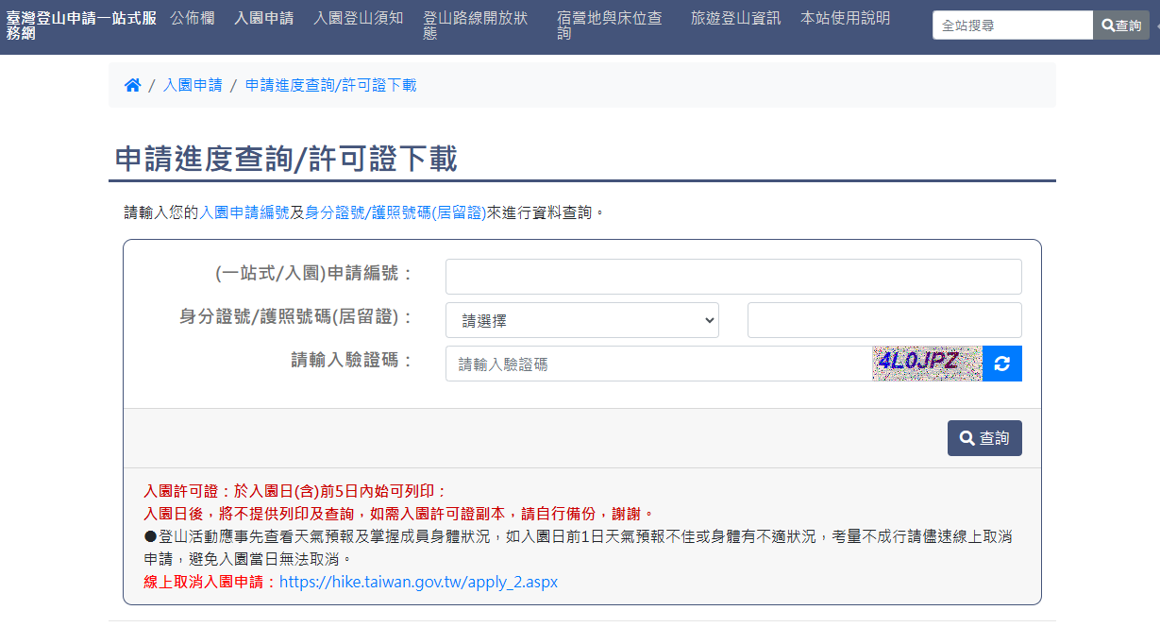
Task: Click the top-right site search 查詢 button
Action: pos(1121,25)
